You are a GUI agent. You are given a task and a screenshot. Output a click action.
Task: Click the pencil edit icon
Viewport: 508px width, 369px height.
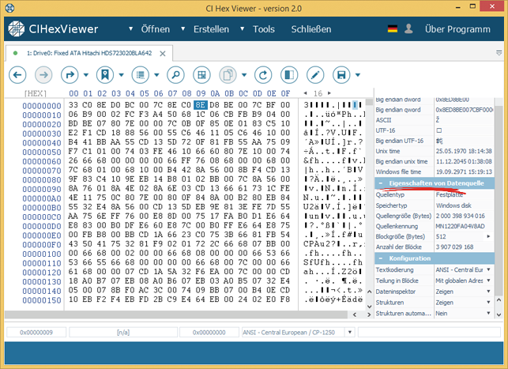(x=314, y=75)
